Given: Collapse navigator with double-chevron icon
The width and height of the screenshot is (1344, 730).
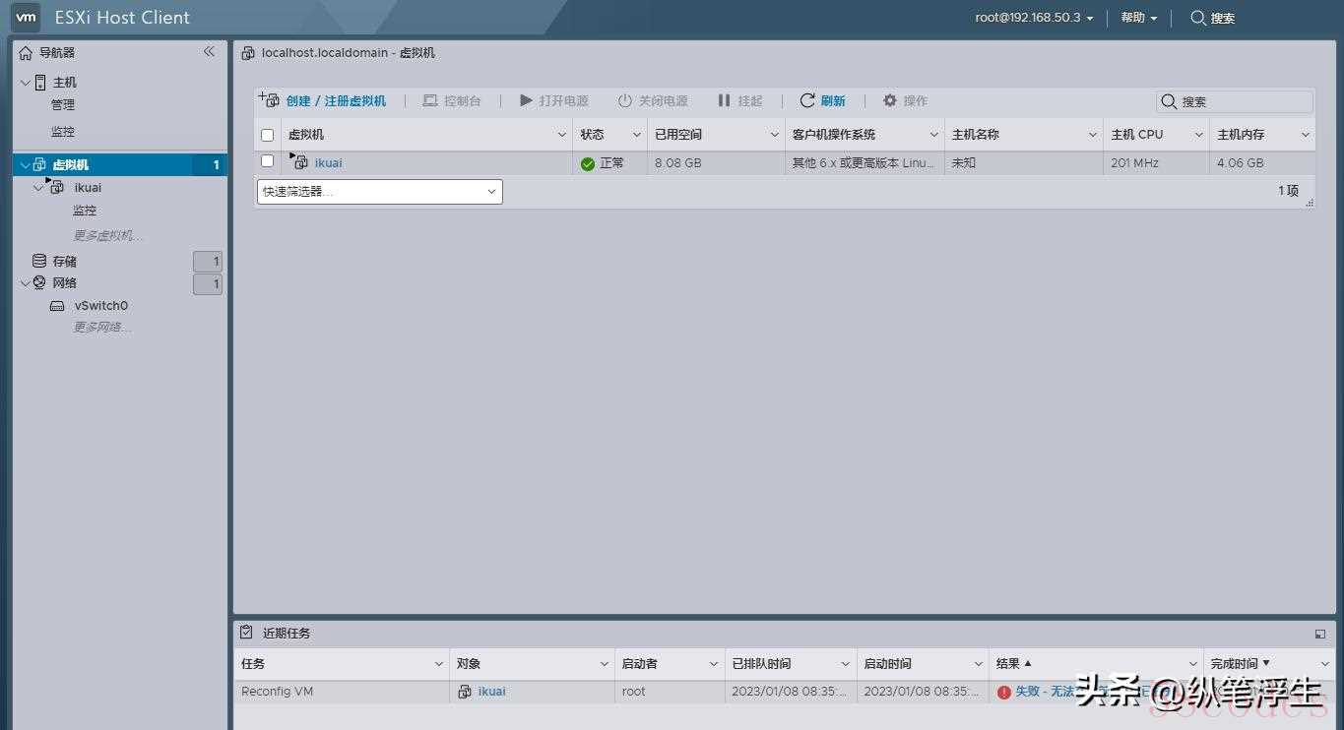Looking at the screenshot, I should pyautogui.click(x=209, y=52).
